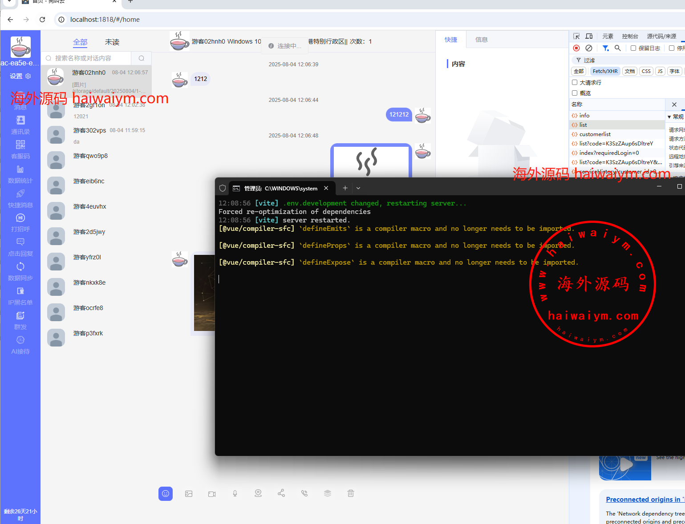Open the terminal new-tab dropdown arrow
This screenshot has height=524, width=685.
click(x=358, y=188)
